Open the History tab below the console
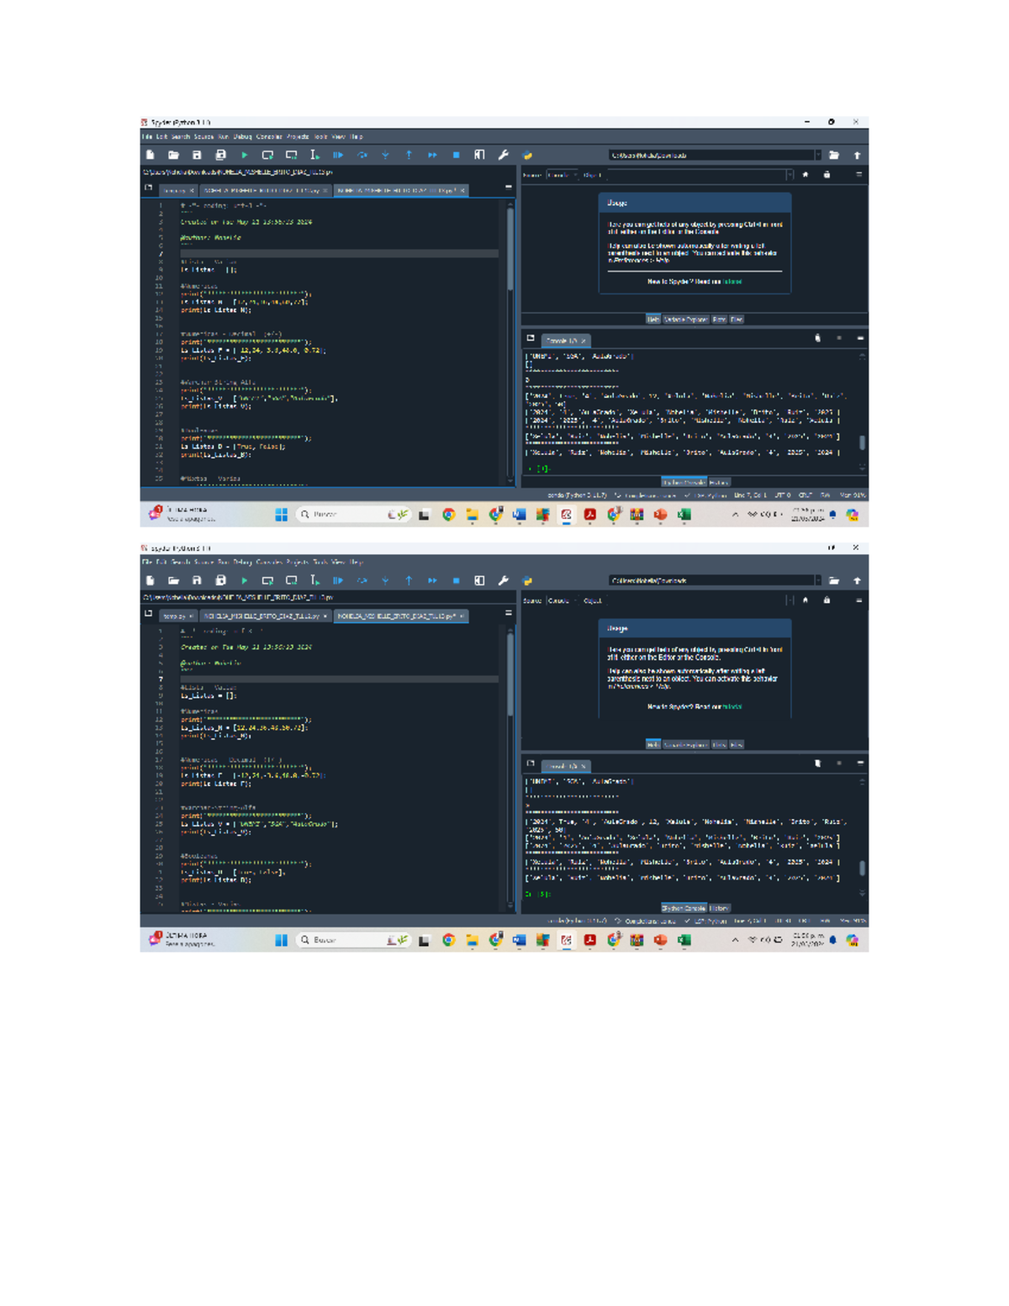 tap(721, 483)
